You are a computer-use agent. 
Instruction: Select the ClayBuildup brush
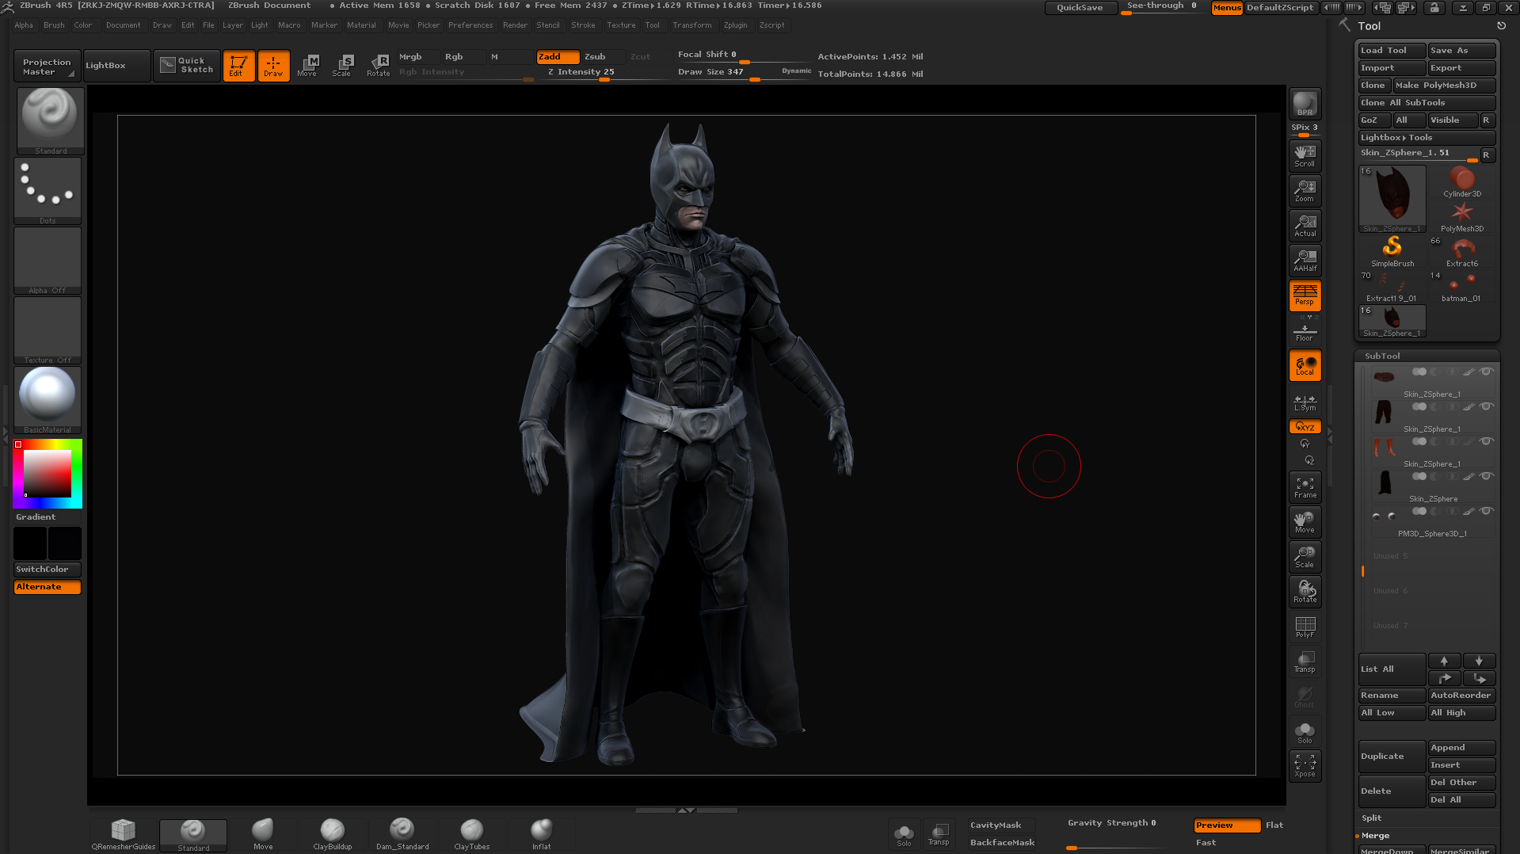click(333, 835)
